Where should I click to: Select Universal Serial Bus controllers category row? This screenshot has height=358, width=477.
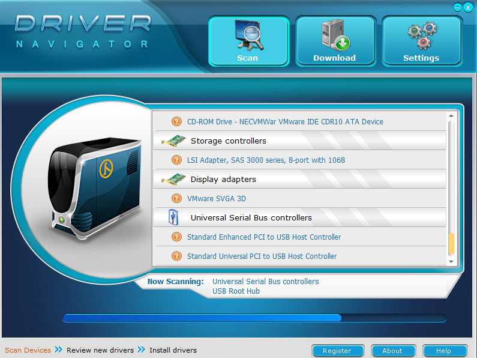(299, 217)
